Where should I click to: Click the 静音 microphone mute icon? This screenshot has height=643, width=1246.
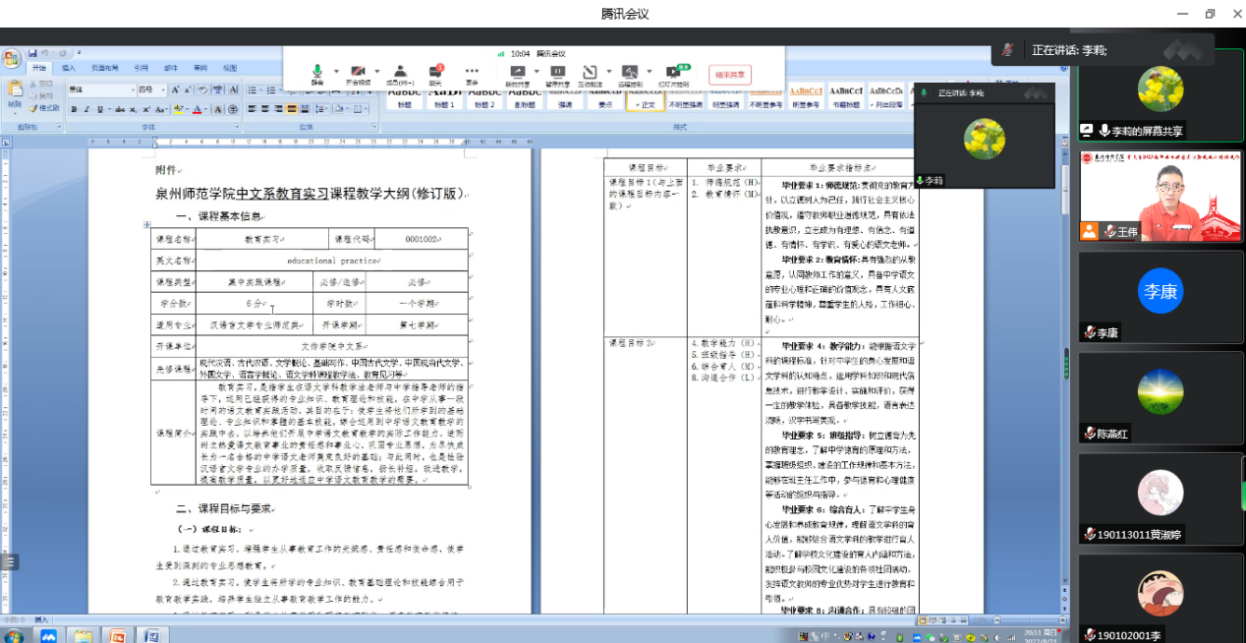[317, 73]
